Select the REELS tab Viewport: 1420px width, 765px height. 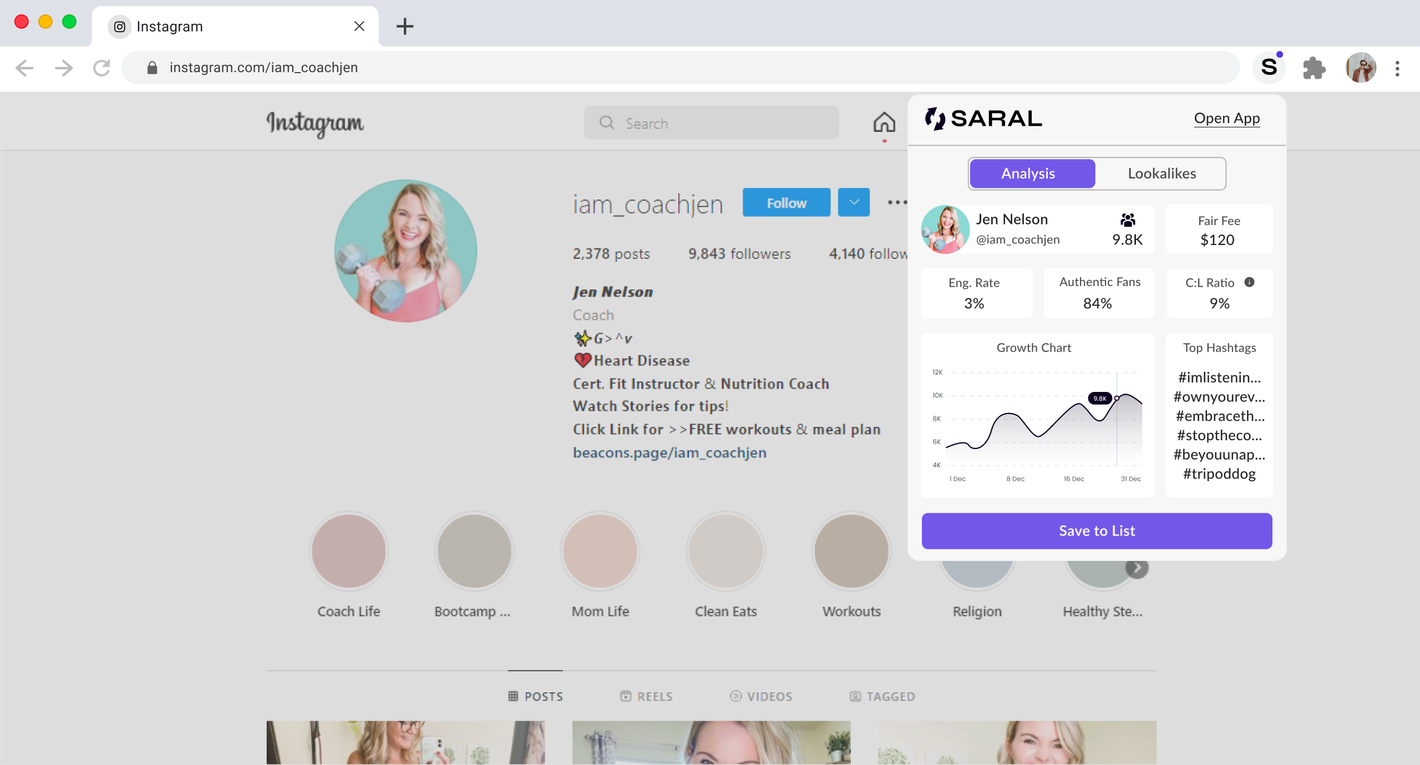pos(646,696)
